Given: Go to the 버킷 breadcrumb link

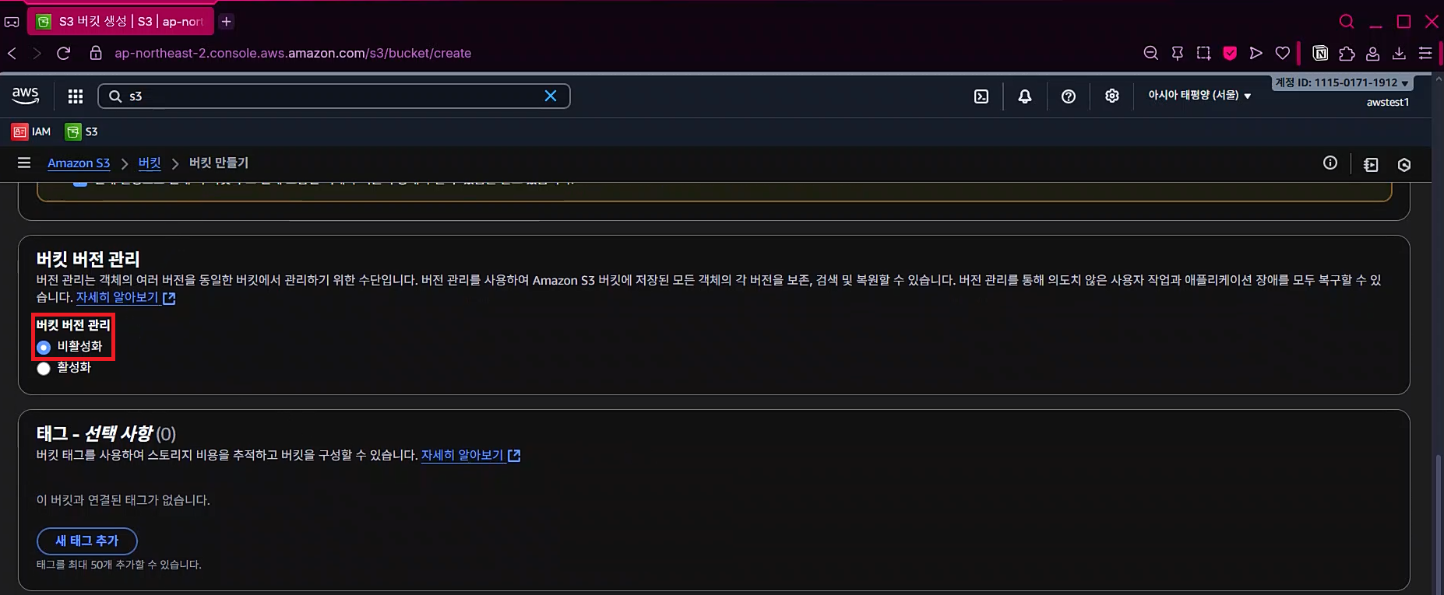Looking at the screenshot, I should 150,163.
